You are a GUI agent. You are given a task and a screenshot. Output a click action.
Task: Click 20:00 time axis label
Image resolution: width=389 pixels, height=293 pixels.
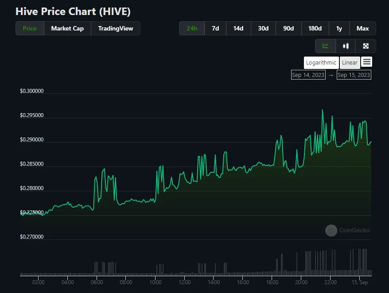click(301, 282)
